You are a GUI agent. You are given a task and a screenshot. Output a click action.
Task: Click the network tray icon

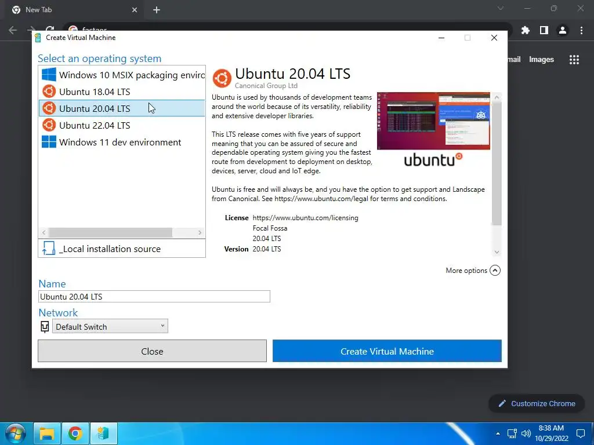tap(512, 433)
